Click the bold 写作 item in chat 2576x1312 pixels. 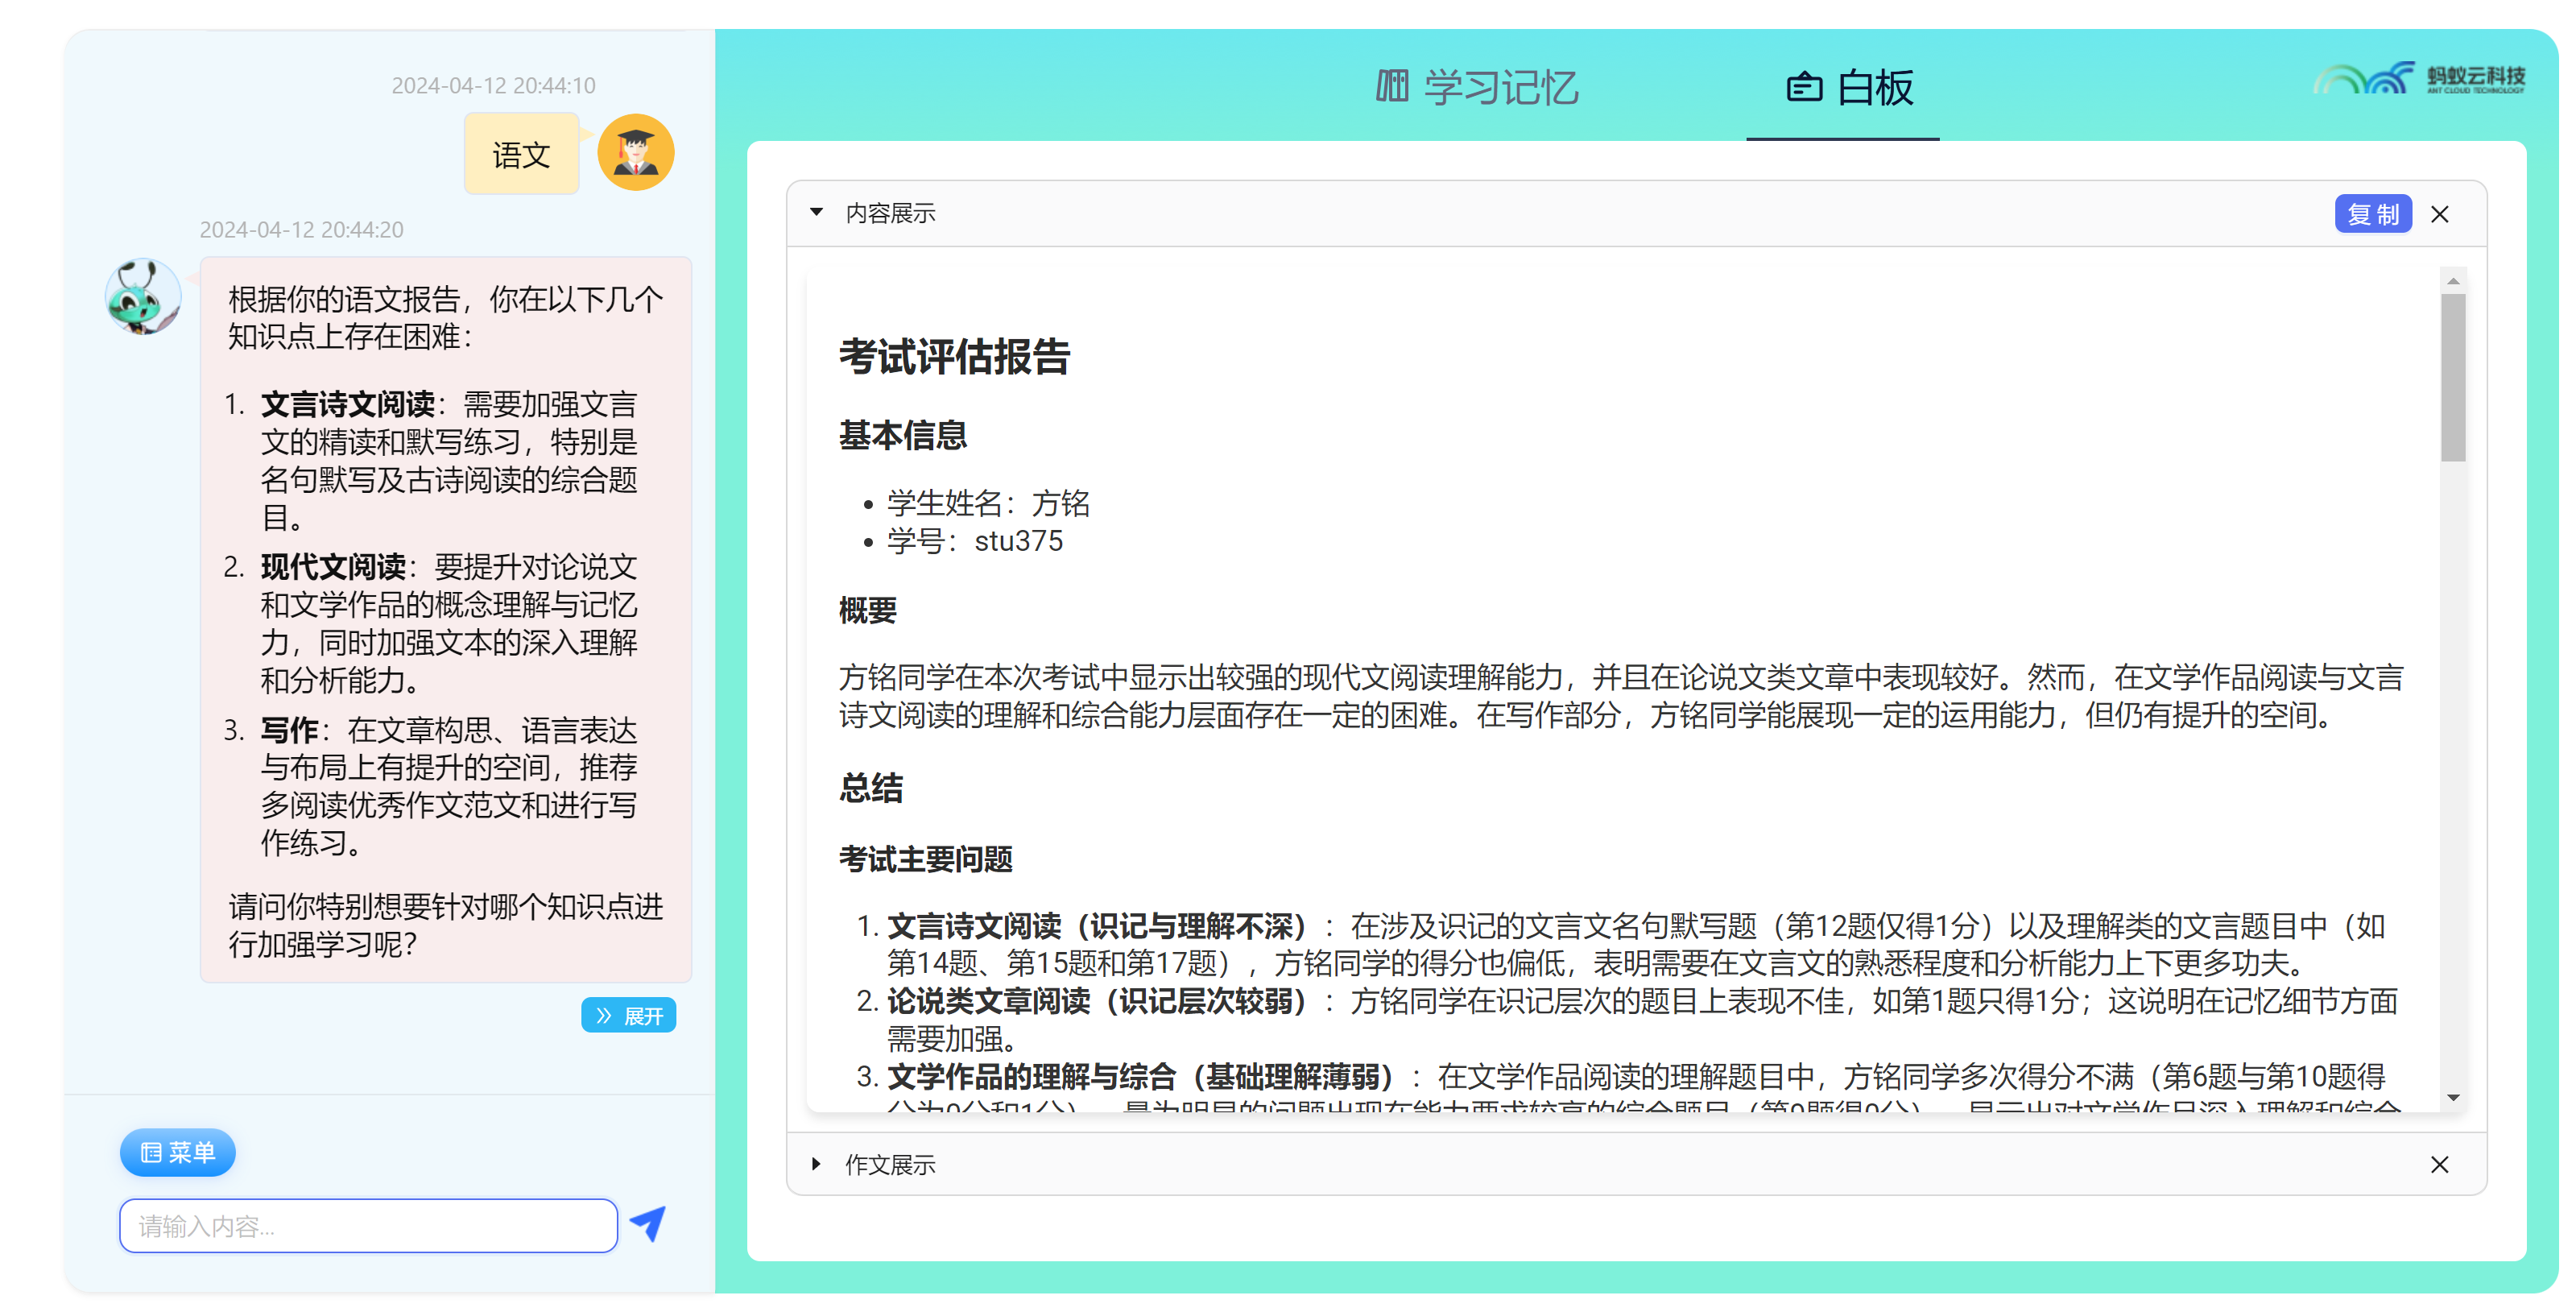[x=290, y=730]
